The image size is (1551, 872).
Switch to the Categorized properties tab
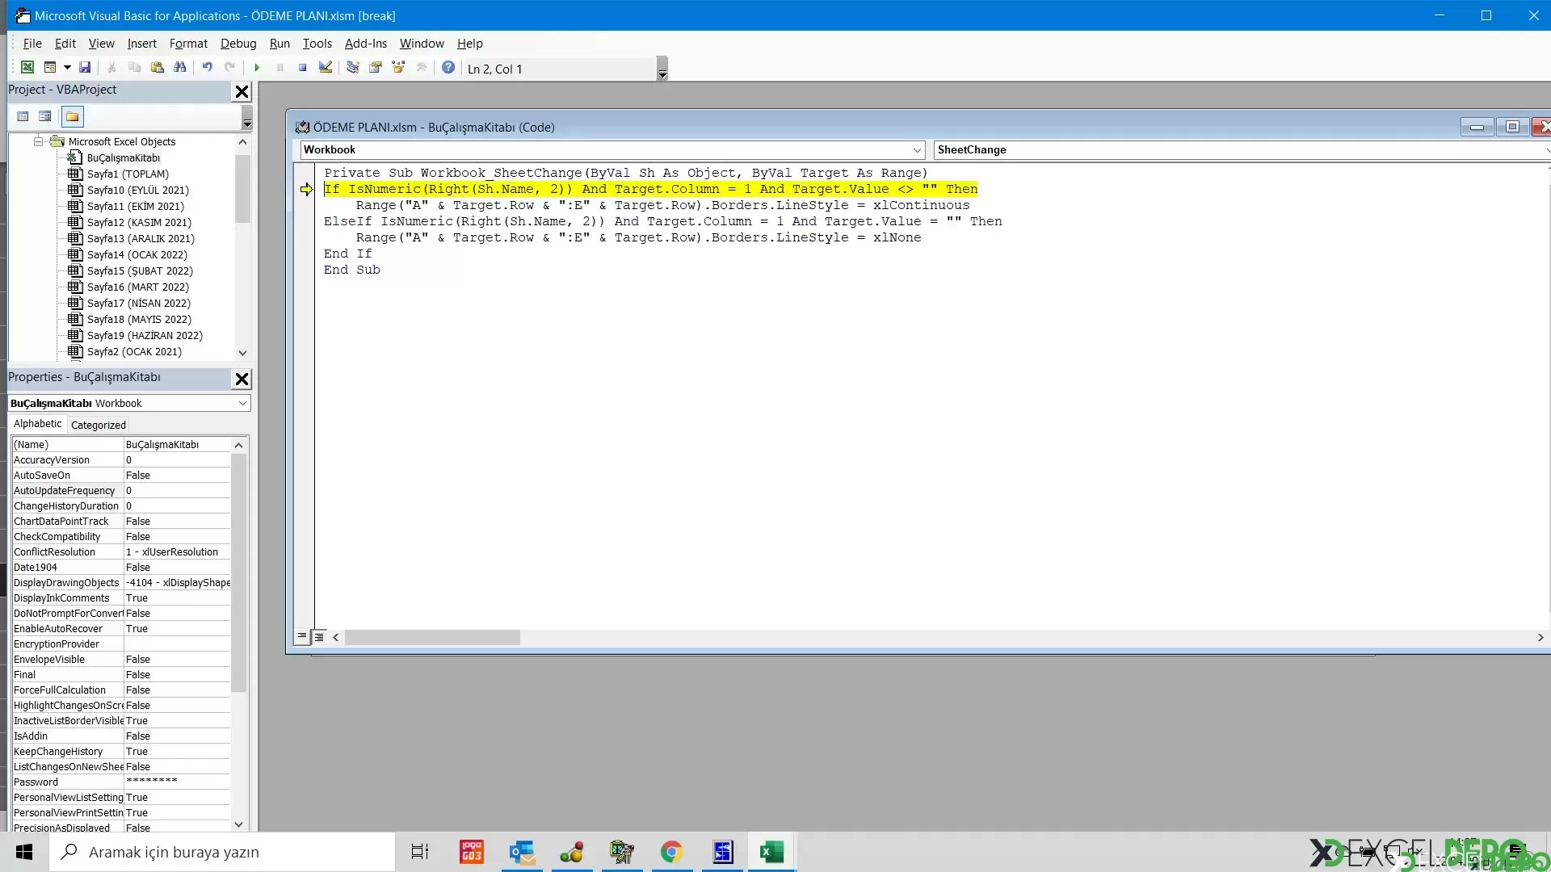[99, 425]
